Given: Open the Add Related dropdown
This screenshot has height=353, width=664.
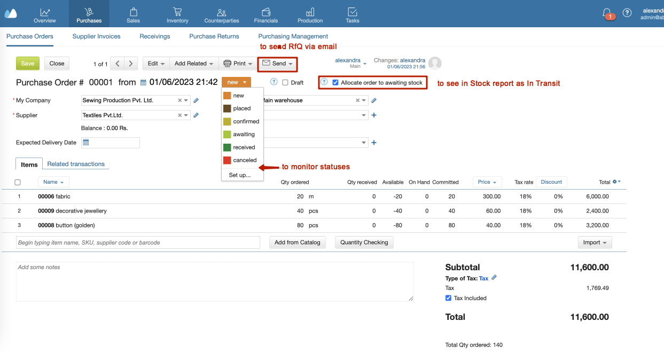Looking at the screenshot, I should click(x=194, y=64).
